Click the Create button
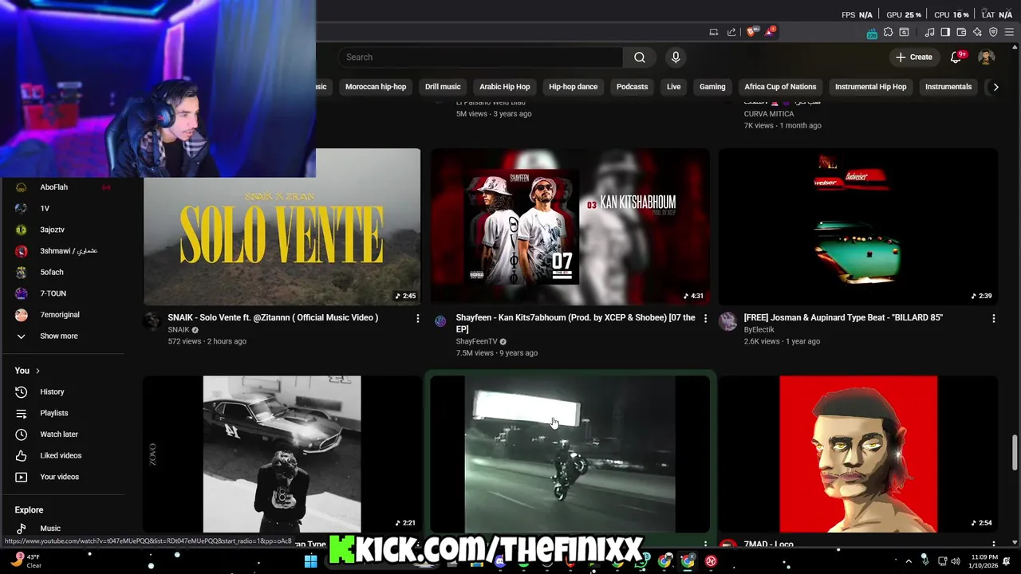Image resolution: width=1021 pixels, height=574 pixels. [x=914, y=57]
